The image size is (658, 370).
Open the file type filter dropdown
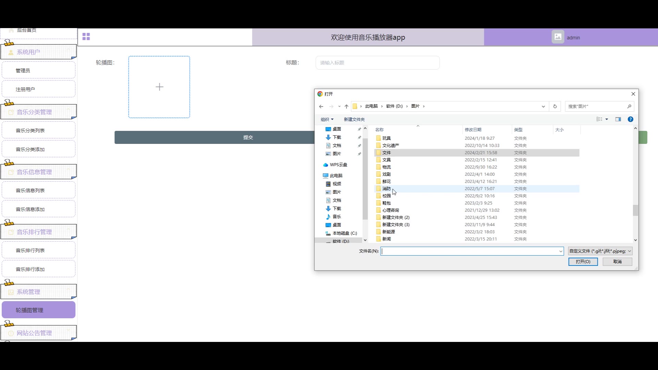[x=600, y=251]
